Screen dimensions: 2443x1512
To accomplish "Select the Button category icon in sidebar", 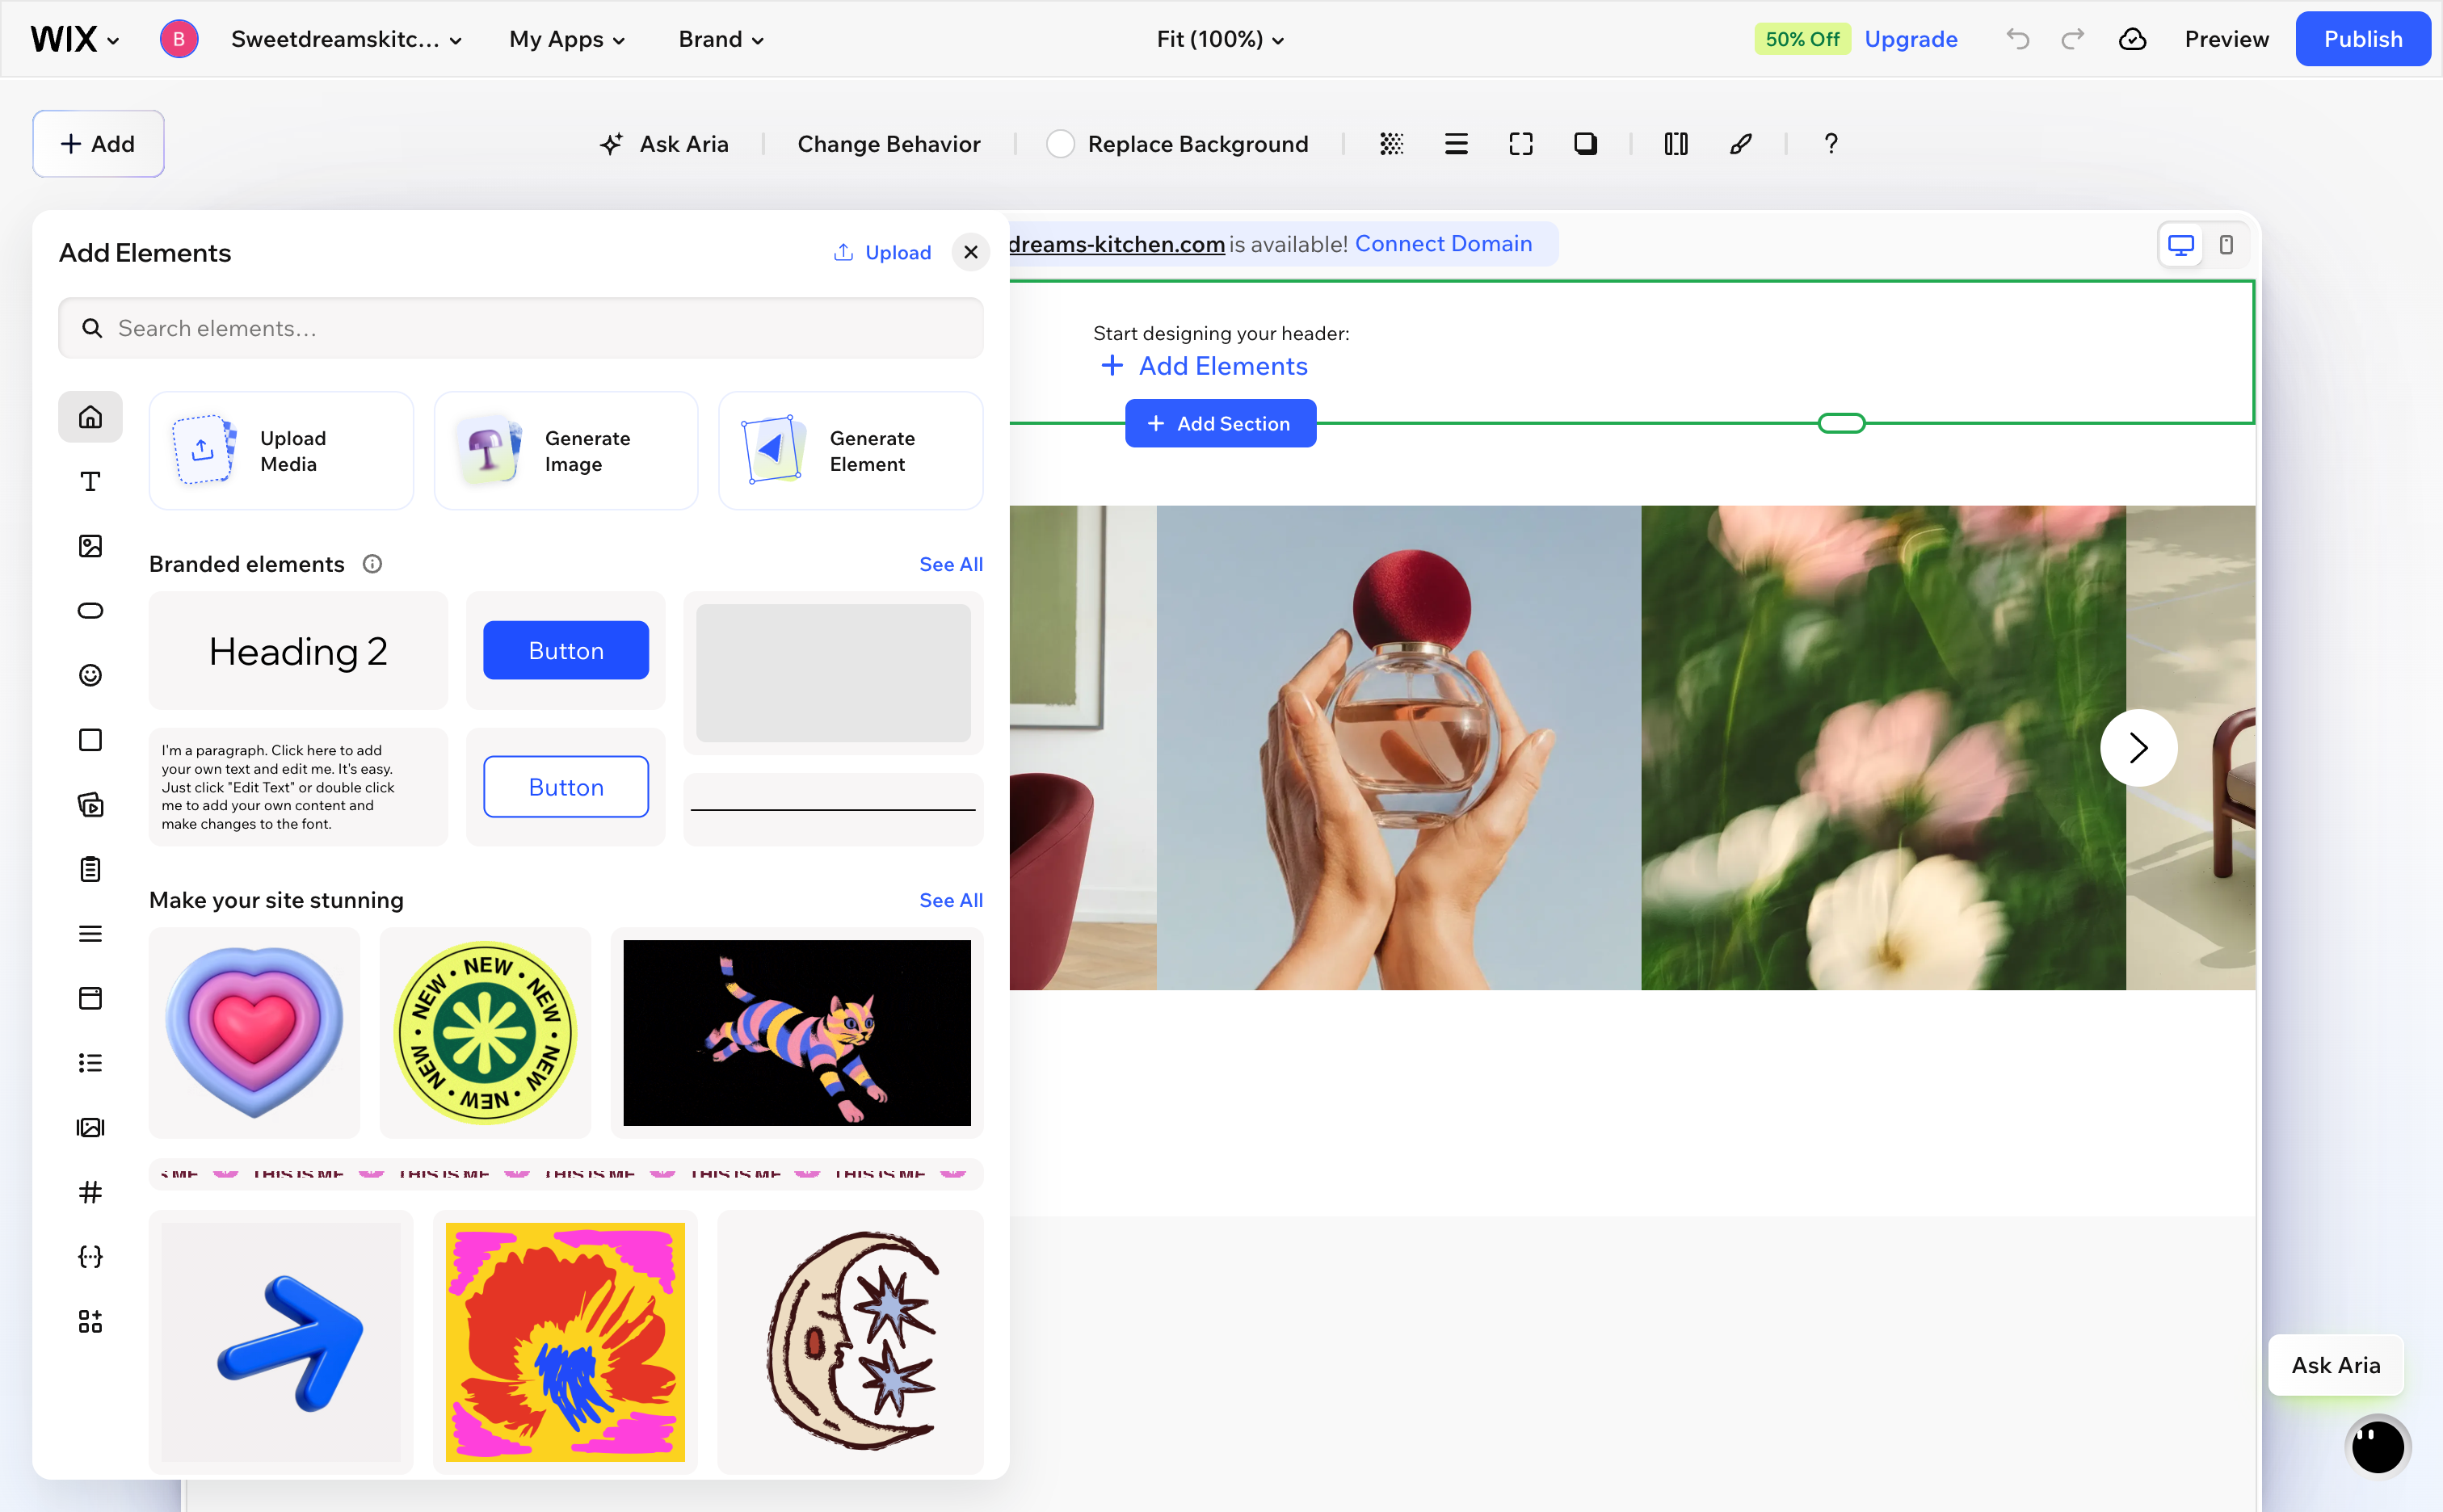I will coord(90,610).
